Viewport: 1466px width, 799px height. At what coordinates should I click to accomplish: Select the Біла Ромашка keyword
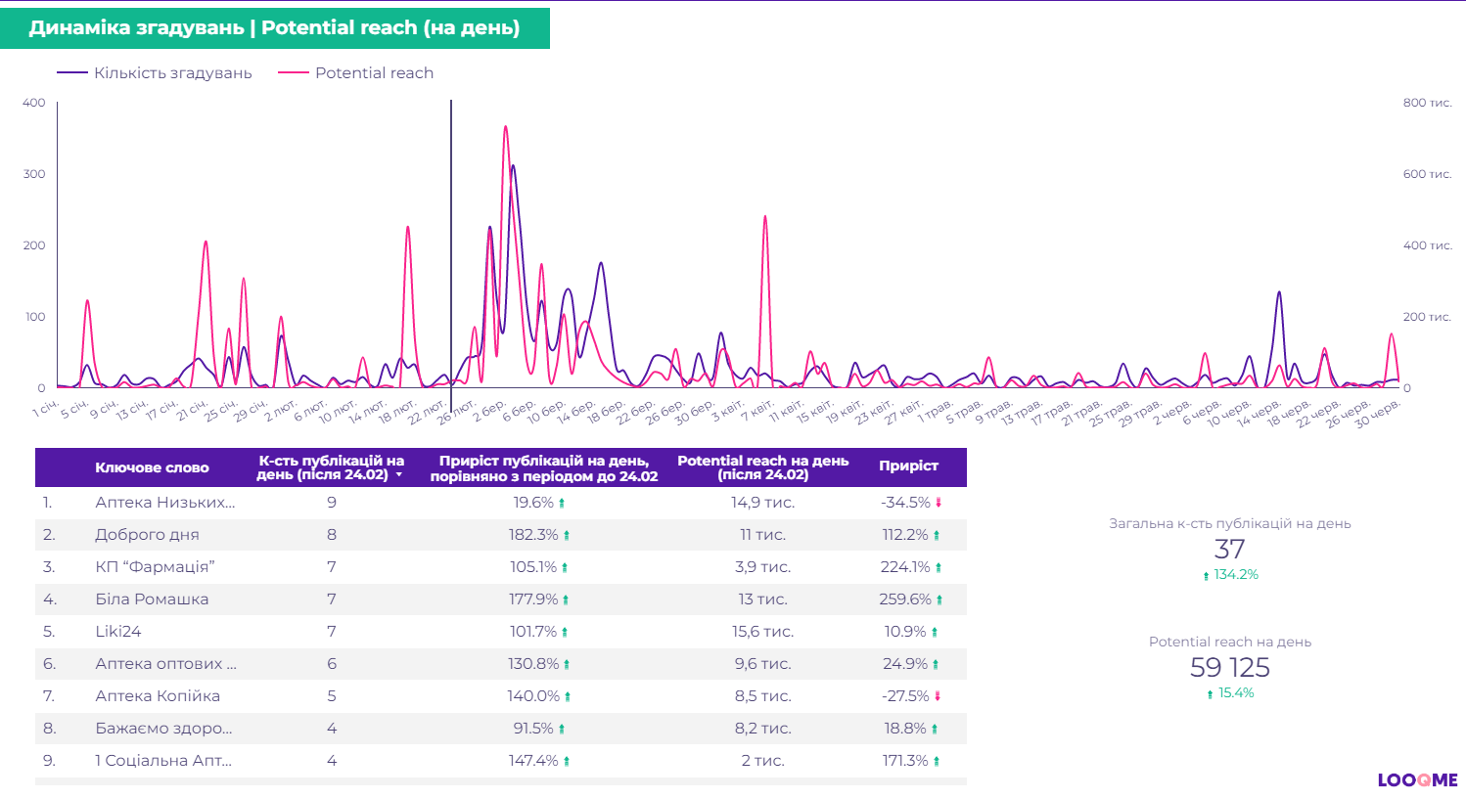[152, 599]
